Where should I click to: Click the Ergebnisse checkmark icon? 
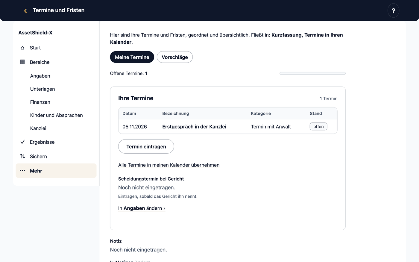click(22, 142)
